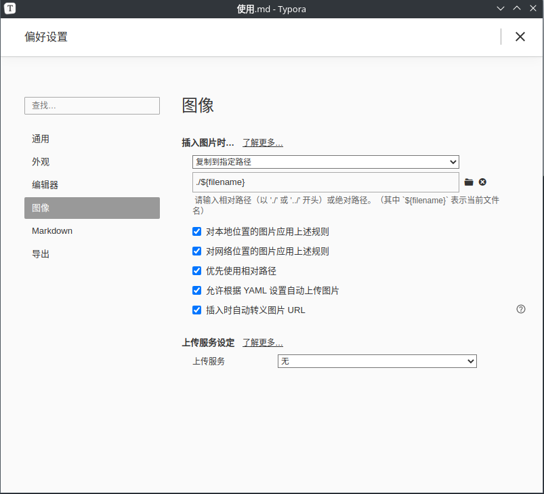The image size is (544, 494).
Task: Open the help question mark icon
Action: 521,309
